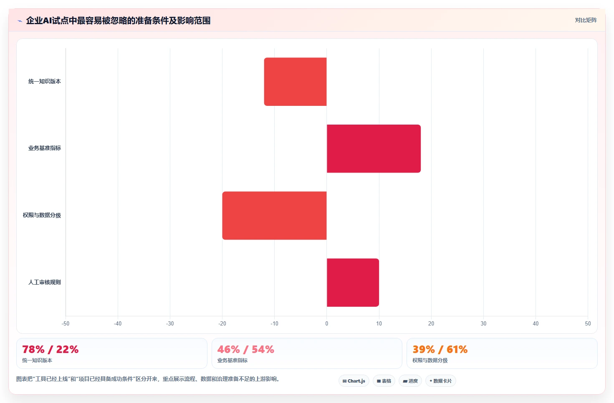Click the caption text starting with 图表把
The width and height of the screenshot is (614, 403).
click(148, 379)
